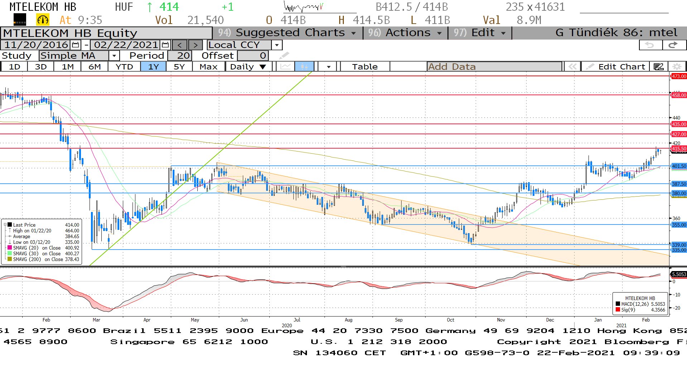Viewport: 687px width, 367px height.
Task: Select the 1M range tab
Action: click(x=68, y=67)
